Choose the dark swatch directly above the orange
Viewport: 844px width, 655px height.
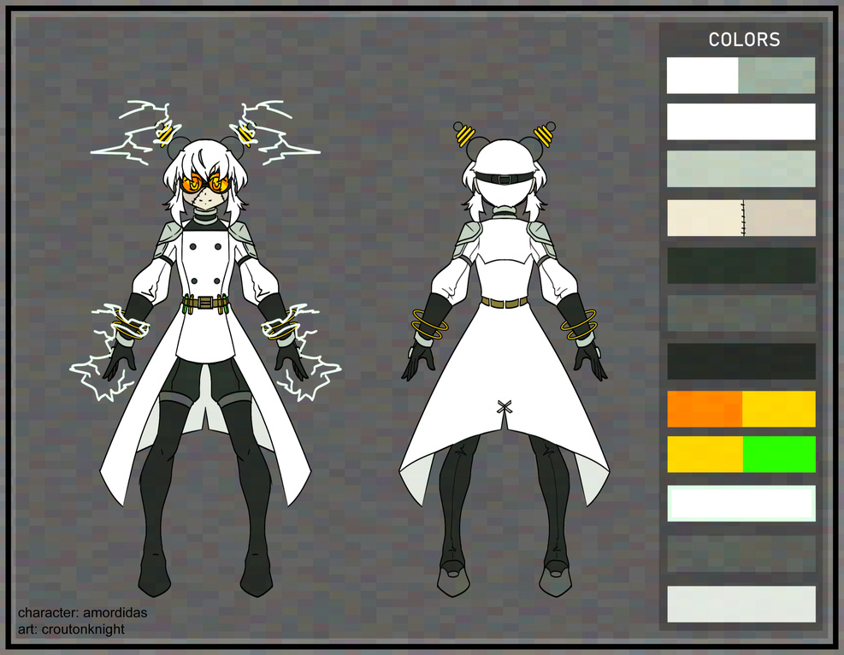[741, 362]
